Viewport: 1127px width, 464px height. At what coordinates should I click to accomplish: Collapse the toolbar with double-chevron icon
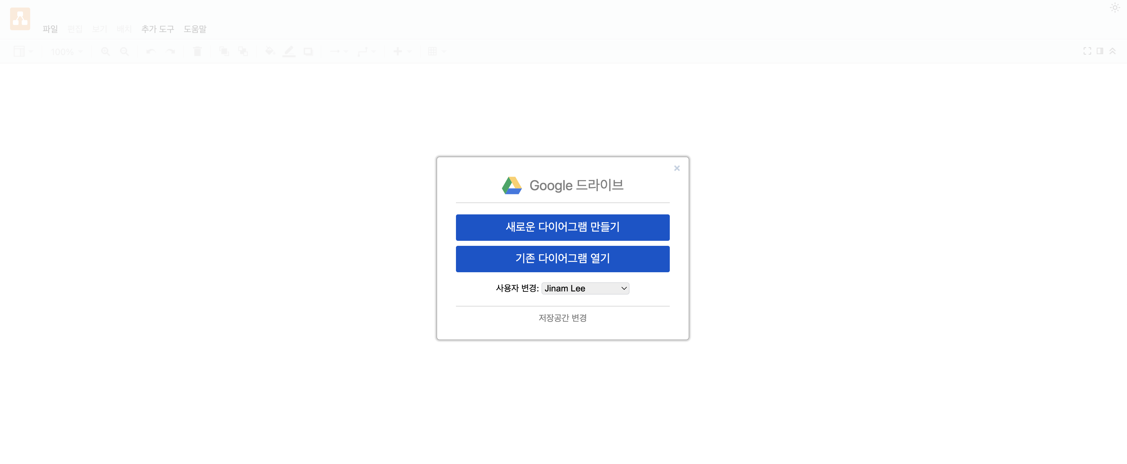pyautogui.click(x=1113, y=51)
